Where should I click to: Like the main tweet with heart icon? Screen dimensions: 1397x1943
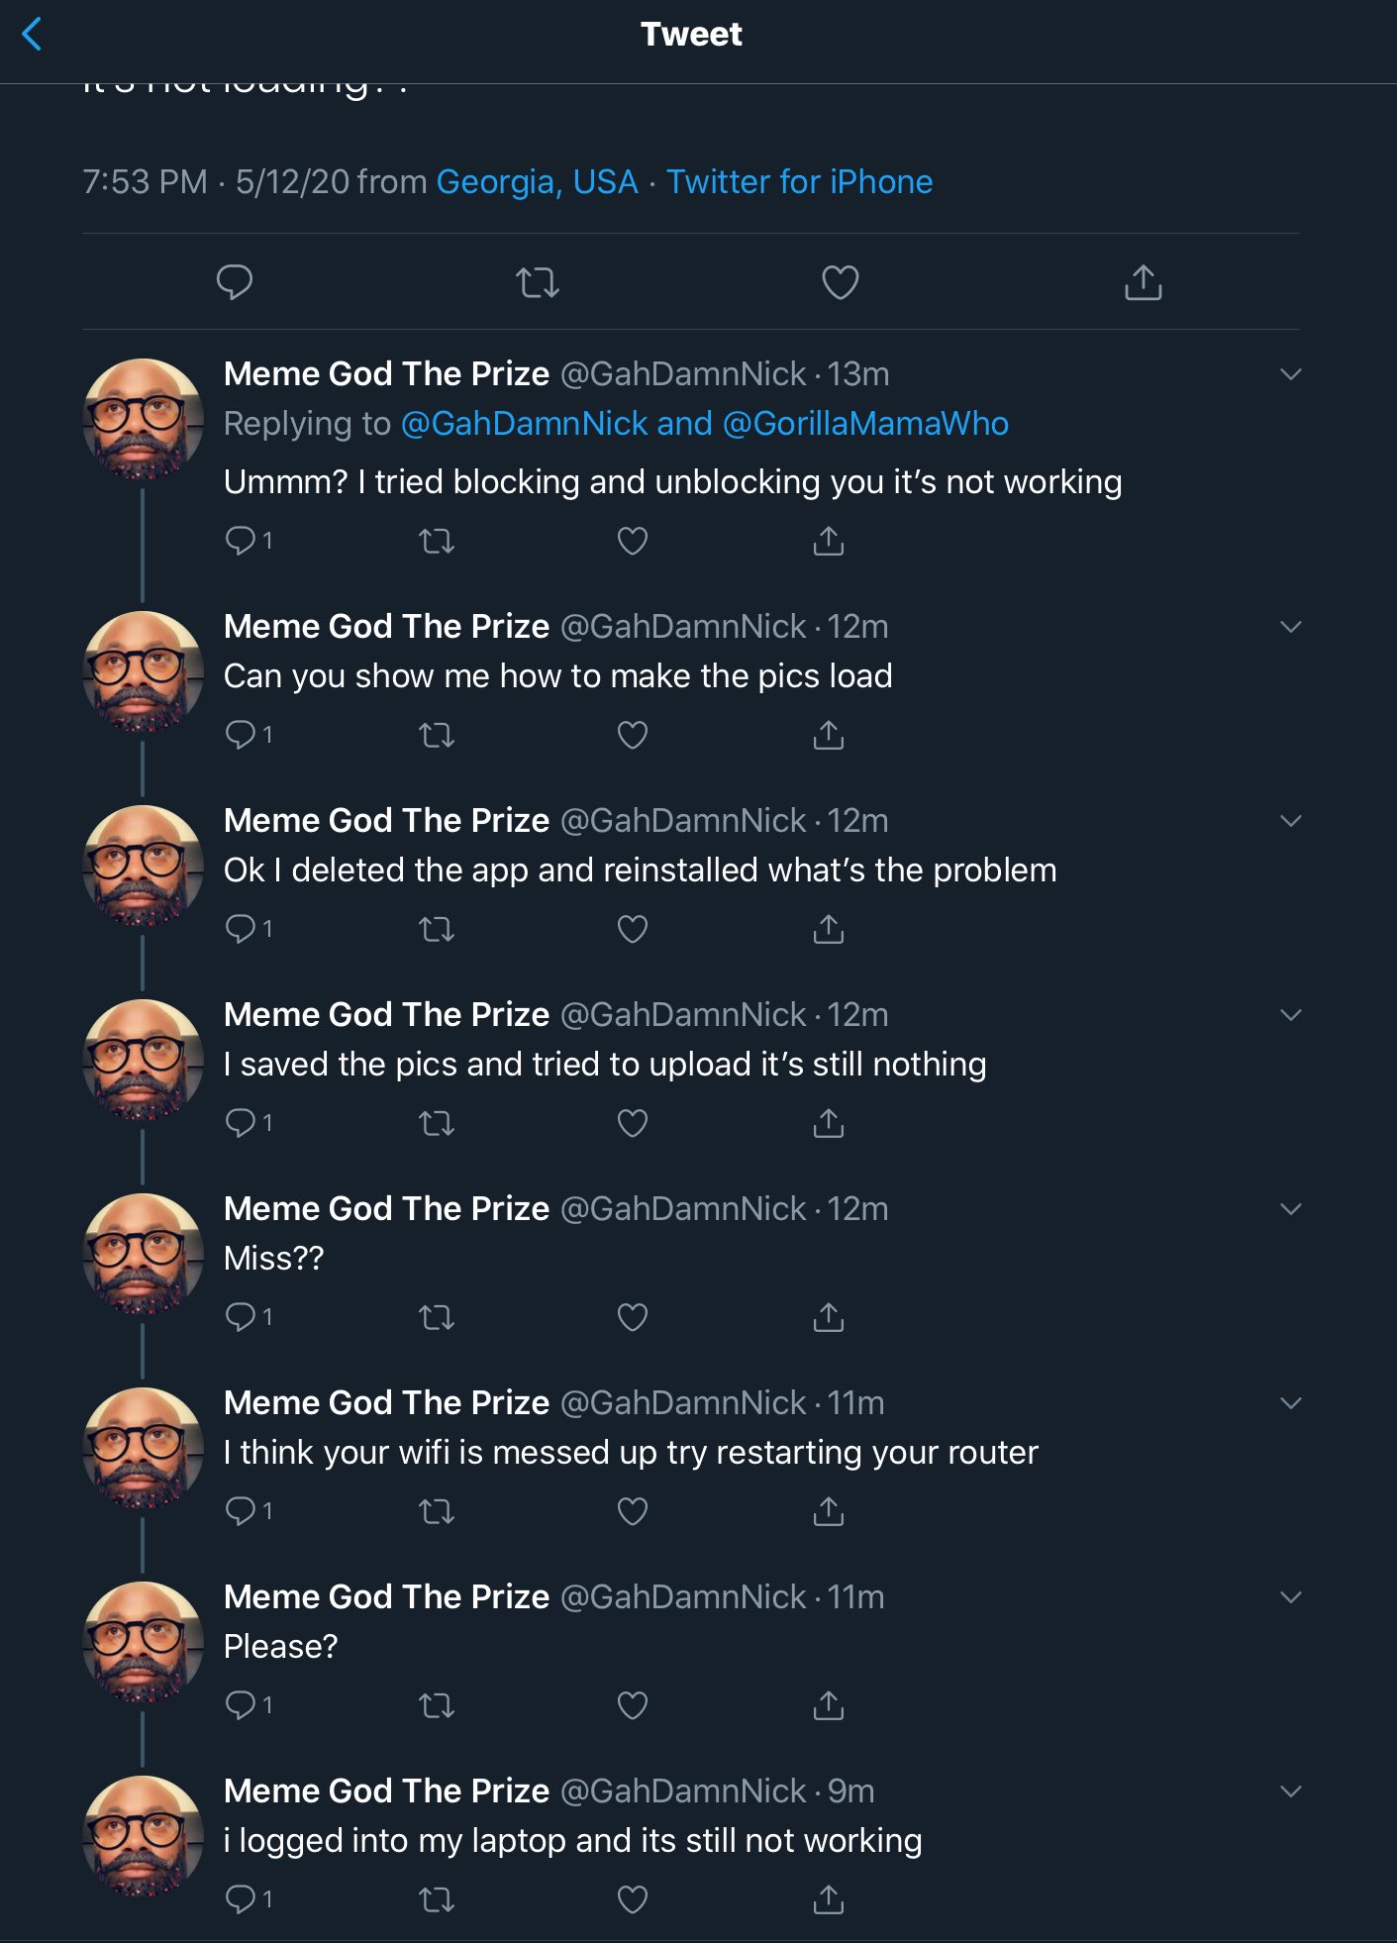[x=841, y=283]
